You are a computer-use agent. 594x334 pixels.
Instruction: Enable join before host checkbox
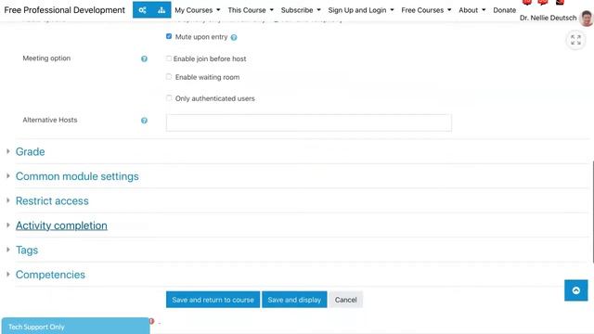(x=169, y=58)
